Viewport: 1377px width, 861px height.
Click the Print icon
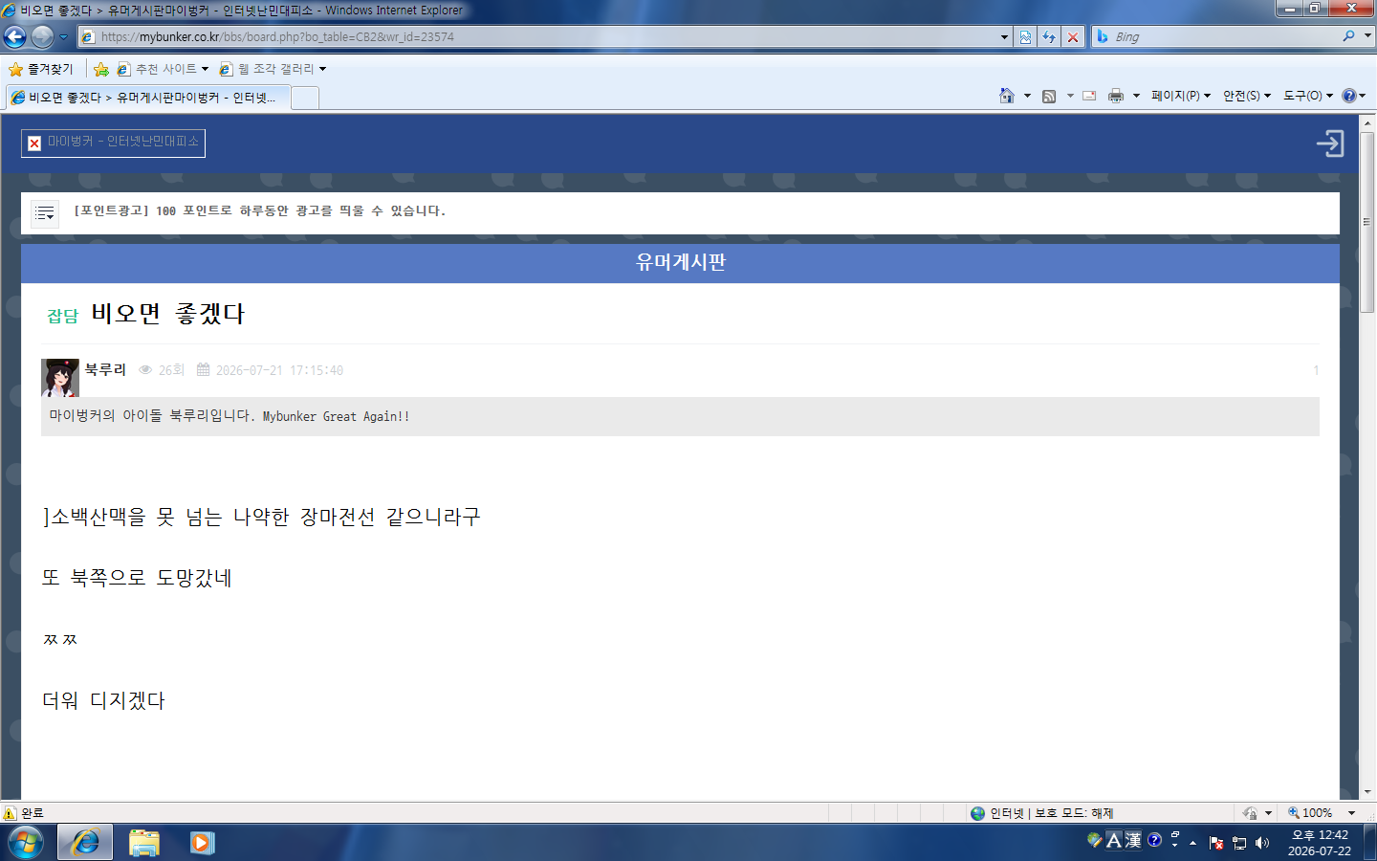(1116, 96)
